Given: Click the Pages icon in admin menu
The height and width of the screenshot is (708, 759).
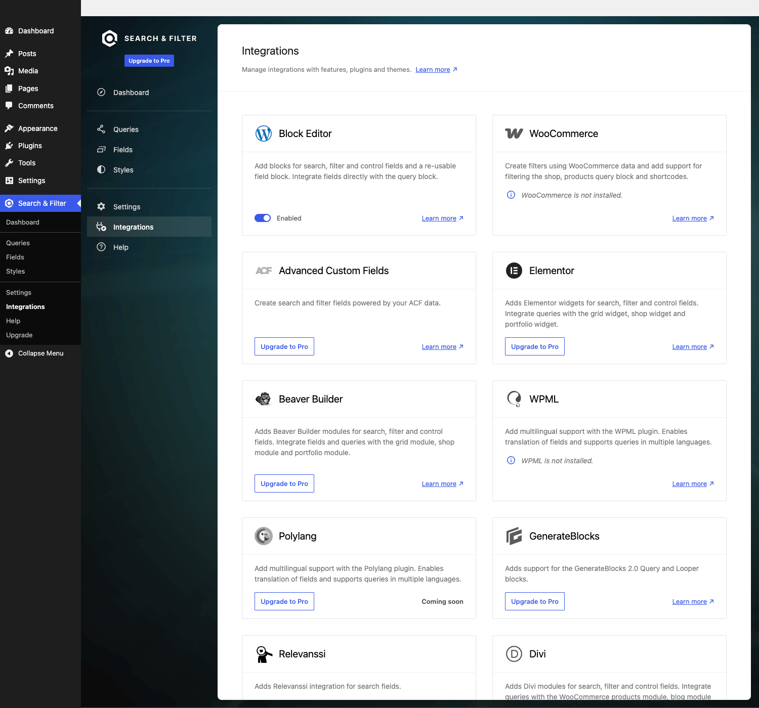Looking at the screenshot, I should (9, 88).
